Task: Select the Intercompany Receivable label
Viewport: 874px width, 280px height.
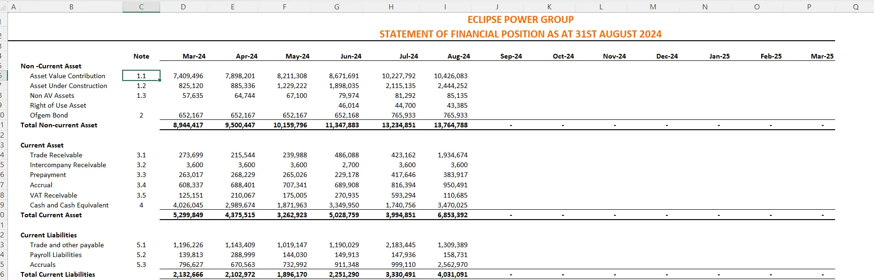Action: [68, 165]
